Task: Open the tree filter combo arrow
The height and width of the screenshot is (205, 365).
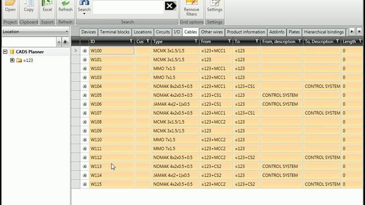Action: pyautogui.click(x=59, y=42)
